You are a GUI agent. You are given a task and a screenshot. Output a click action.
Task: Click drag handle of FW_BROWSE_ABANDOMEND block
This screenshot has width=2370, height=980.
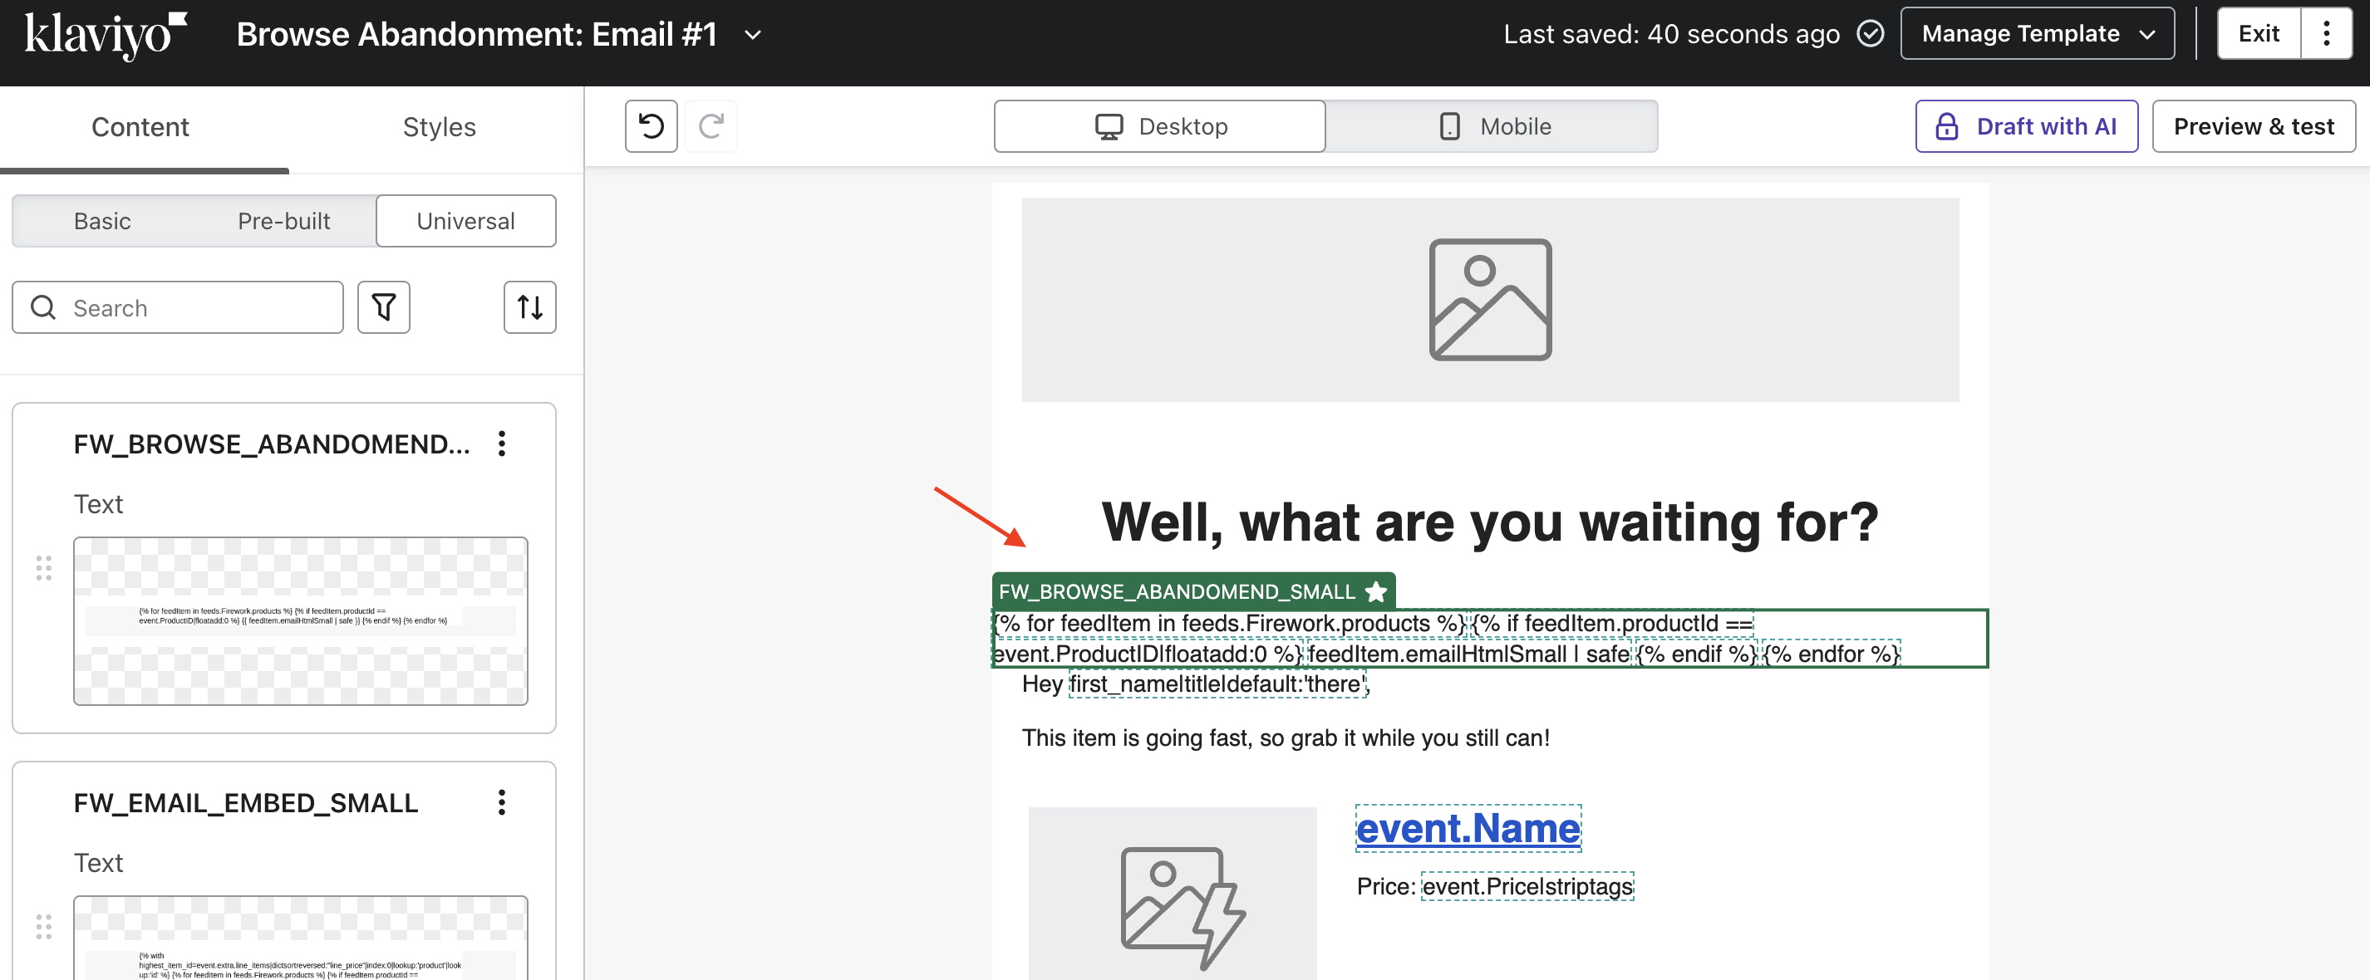43,568
